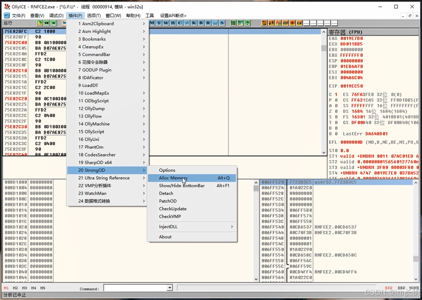Open the Handles window (H icon)
422x300 pixels.
coord(173,23)
